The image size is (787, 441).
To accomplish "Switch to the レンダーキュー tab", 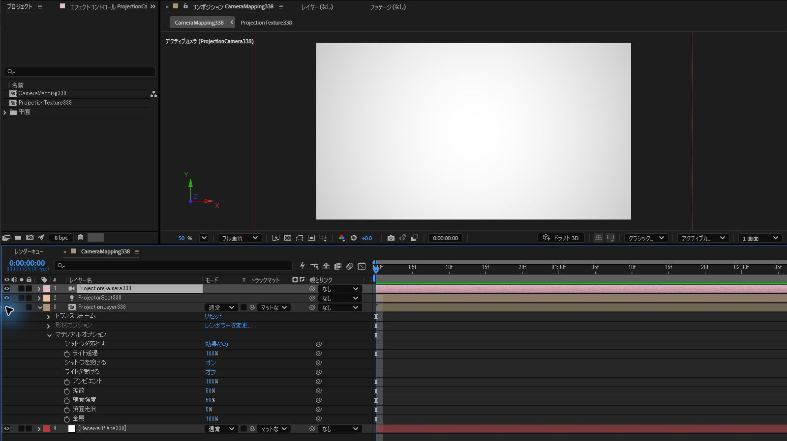I will pyautogui.click(x=29, y=251).
